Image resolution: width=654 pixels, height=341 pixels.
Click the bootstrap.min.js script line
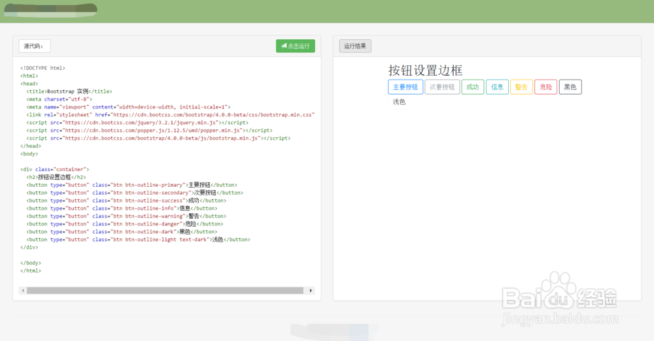coord(158,138)
